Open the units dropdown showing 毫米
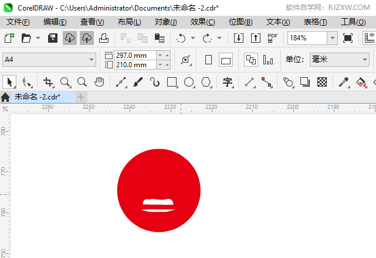The image size is (376, 258). [x=339, y=60]
